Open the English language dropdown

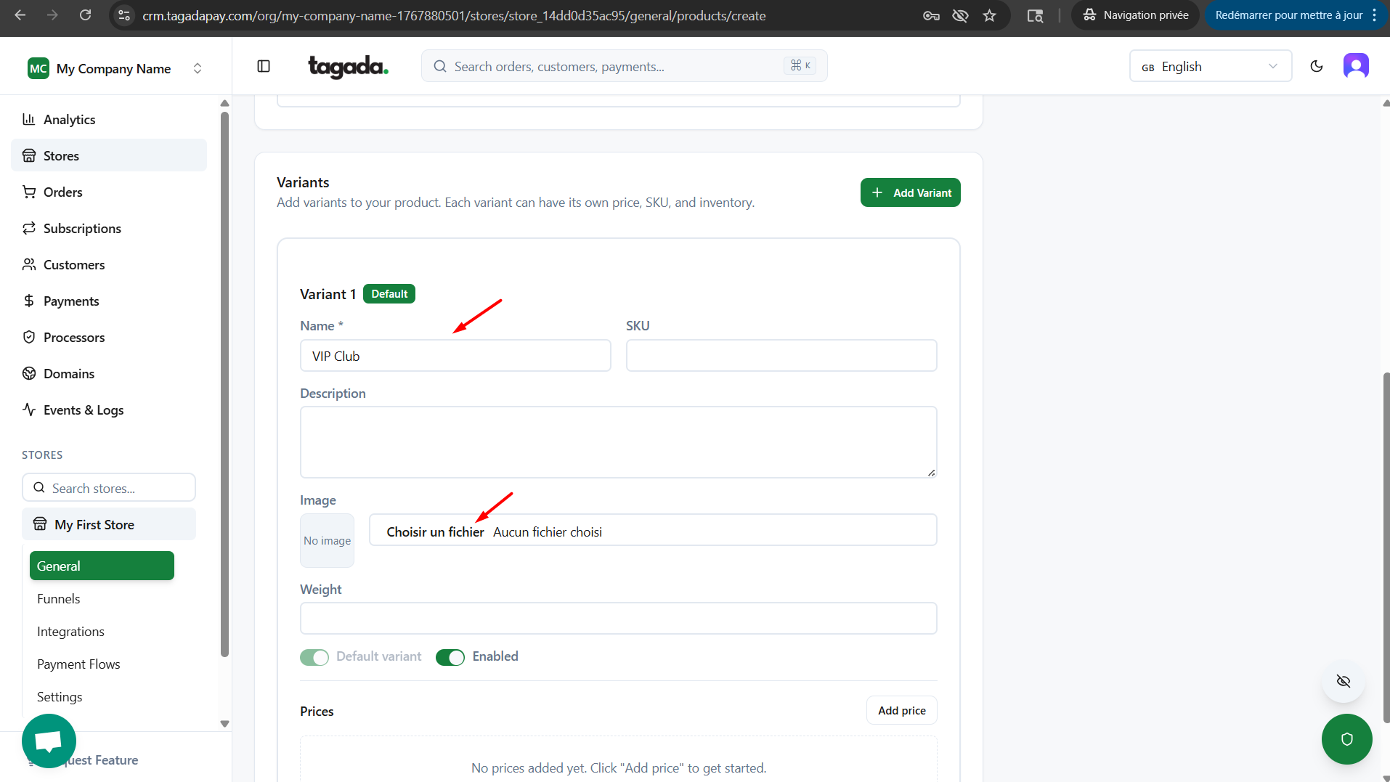pyautogui.click(x=1210, y=66)
